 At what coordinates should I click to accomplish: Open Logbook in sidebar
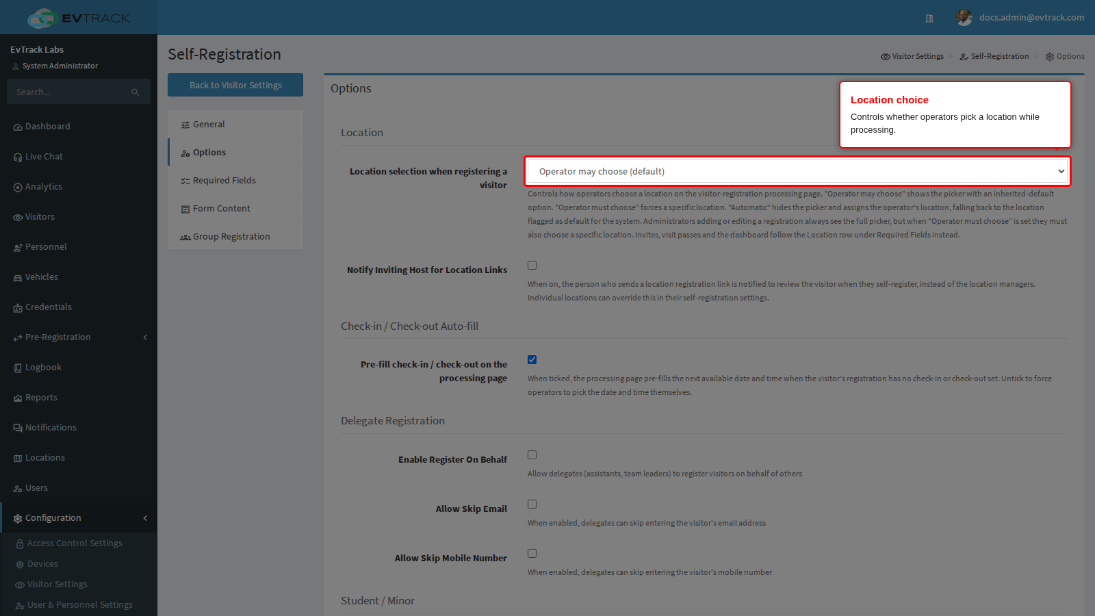(x=79, y=368)
